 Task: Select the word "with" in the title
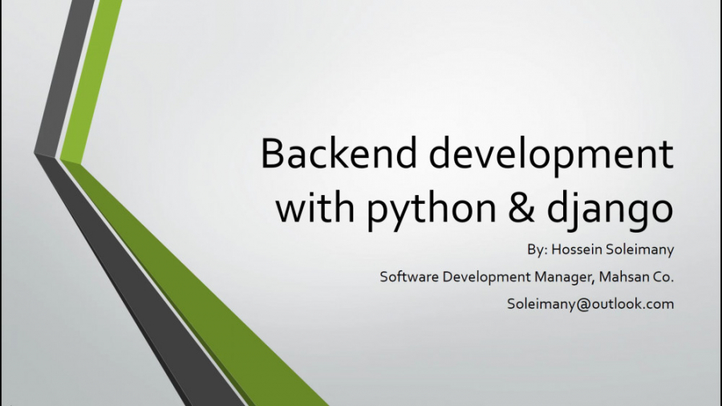click(x=316, y=207)
